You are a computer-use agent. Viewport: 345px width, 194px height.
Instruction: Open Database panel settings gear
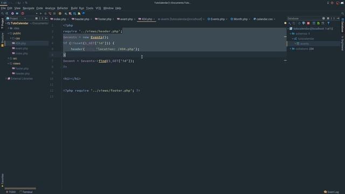pos(323,18)
